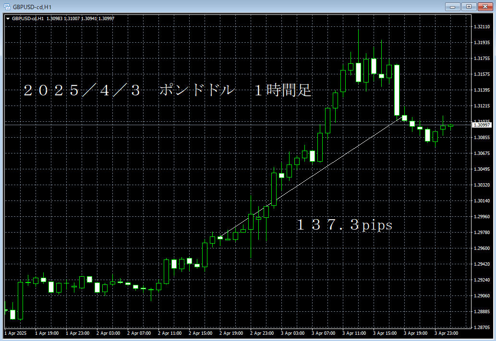
Task: Click the 1.29600 price scale label
Action: pos(482,248)
